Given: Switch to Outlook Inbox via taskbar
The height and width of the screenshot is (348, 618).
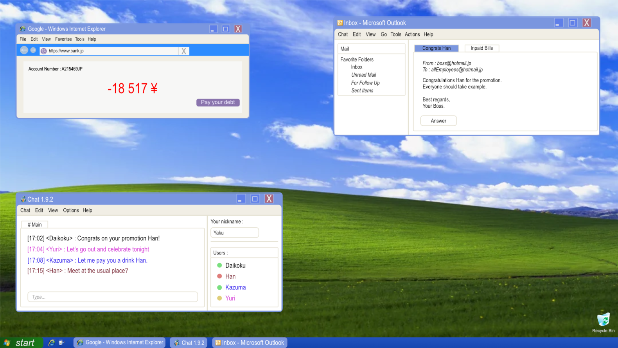Looking at the screenshot, I should (250, 343).
